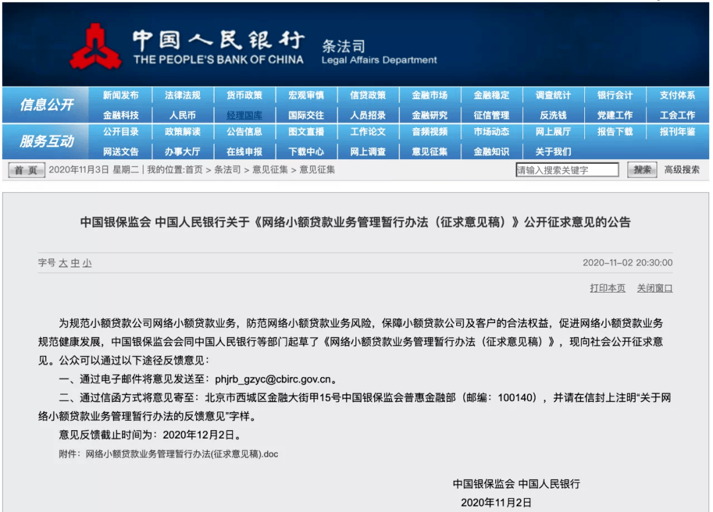Open 金融市场 navigation item
The width and height of the screenshot is (713, 512).
pyautogui.click(x=430, y=95)
